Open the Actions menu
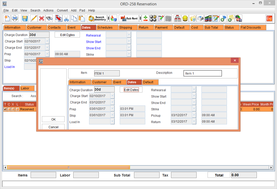 point(48,10)
